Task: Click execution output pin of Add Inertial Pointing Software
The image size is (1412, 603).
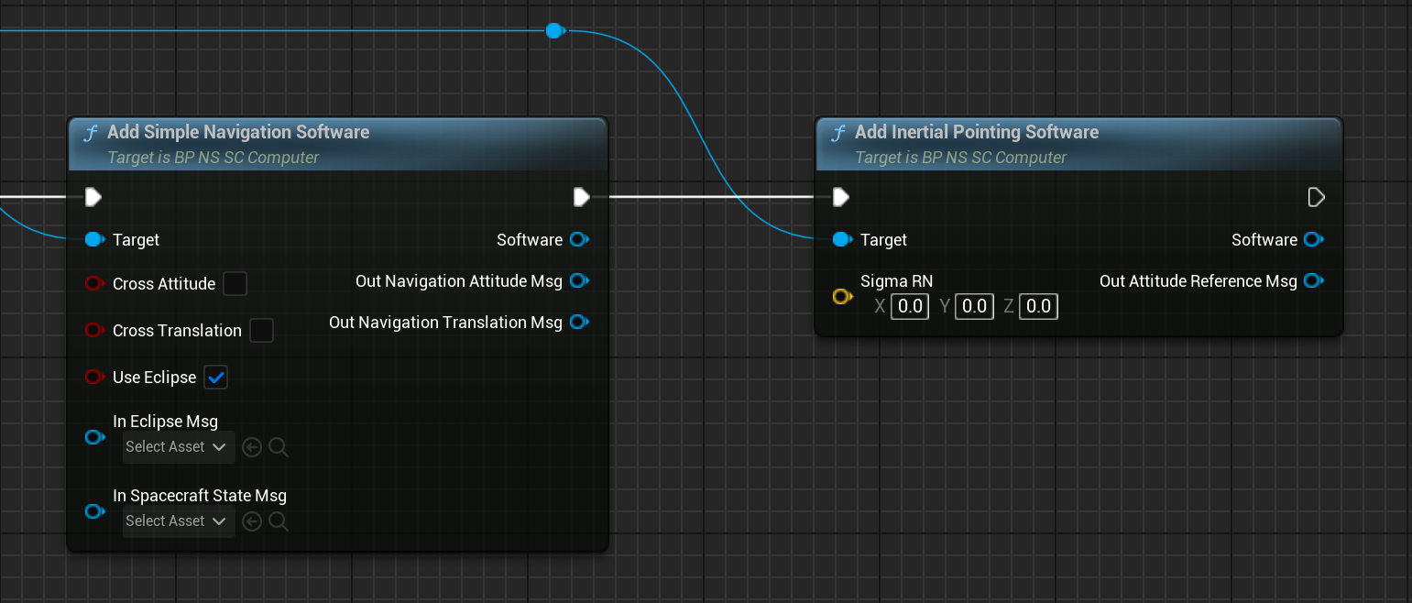Action: 1316,197
